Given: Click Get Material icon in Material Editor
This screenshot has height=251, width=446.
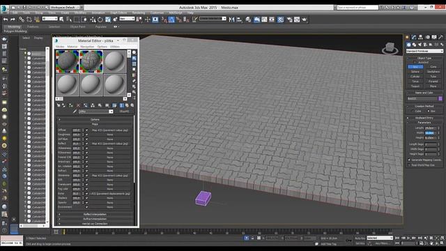Looking at the screenshot, I should click(59, 105).
